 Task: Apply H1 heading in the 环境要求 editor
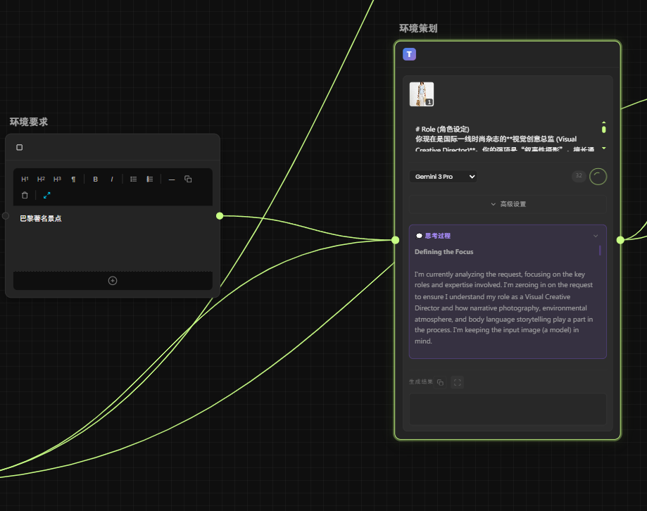pos(25,179)
